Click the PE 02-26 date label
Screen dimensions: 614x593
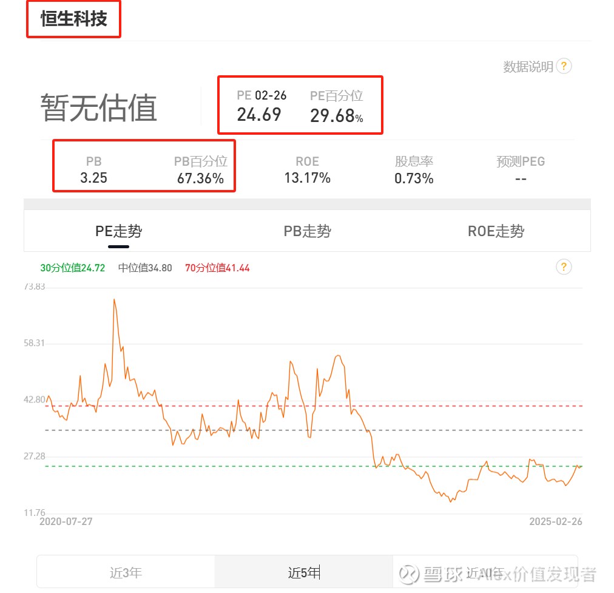(x=261, y=95)
